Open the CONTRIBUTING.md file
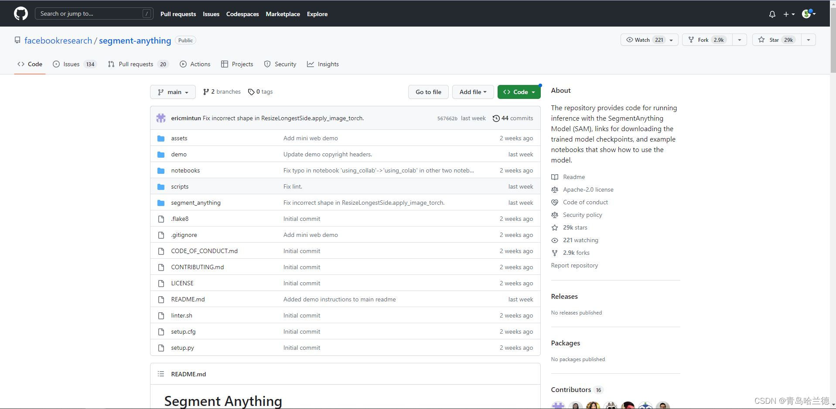Screen dimensions: 836x409 (198, 267)
